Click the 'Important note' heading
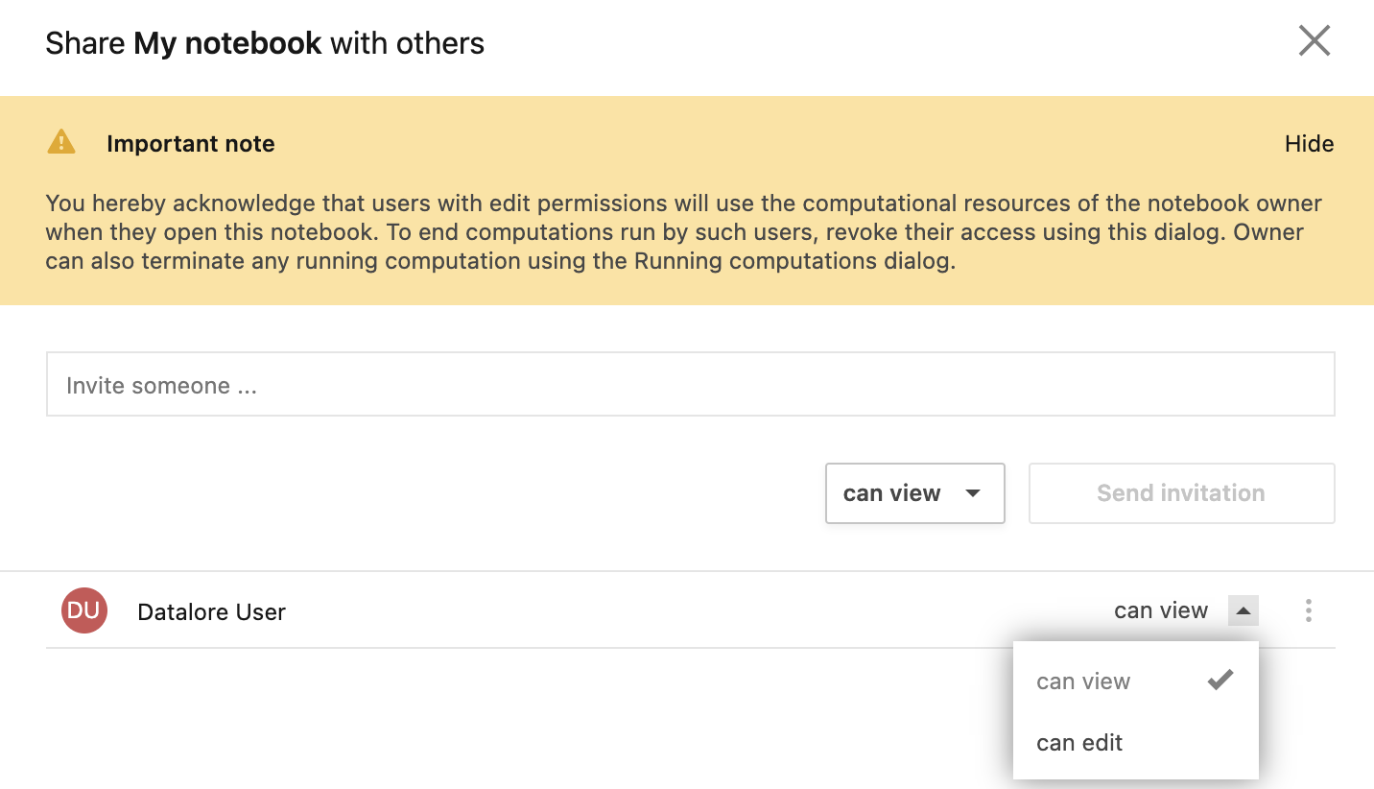 point(190,144)
